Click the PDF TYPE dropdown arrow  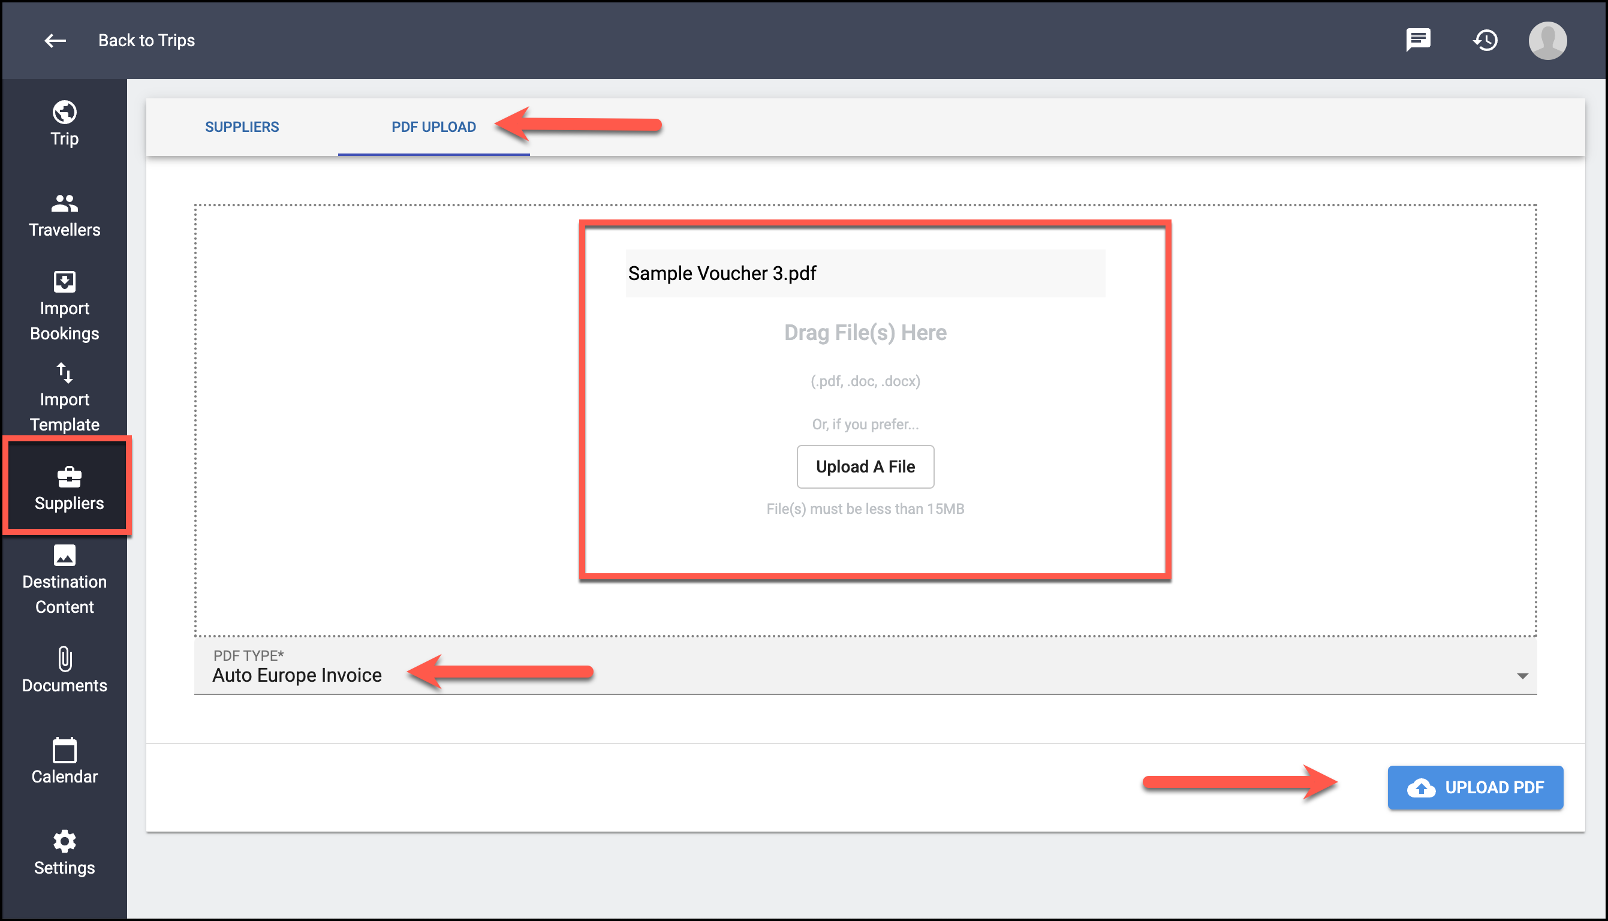pyautogui.click(x=1523, y=676)
